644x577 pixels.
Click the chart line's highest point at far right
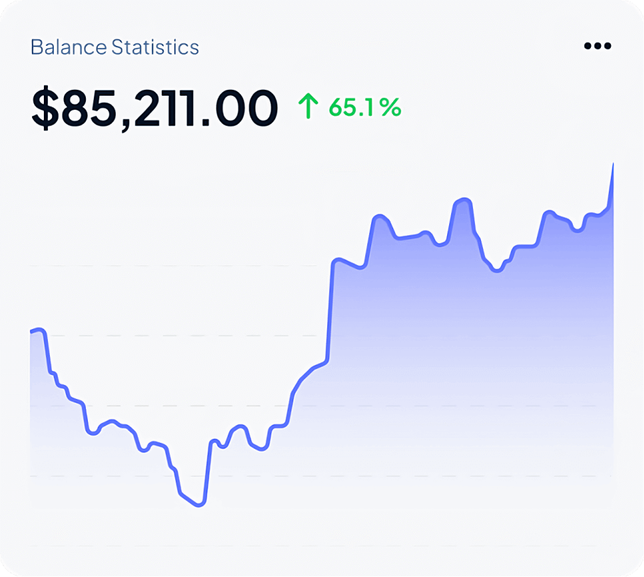(x=613, y=164)
